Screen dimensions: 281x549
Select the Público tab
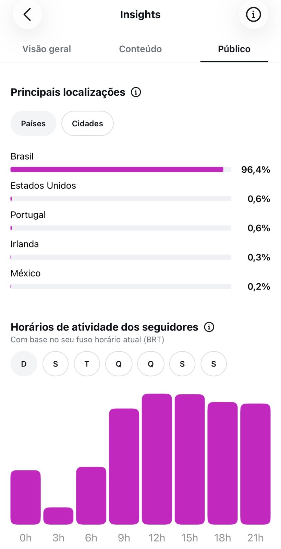234,49
